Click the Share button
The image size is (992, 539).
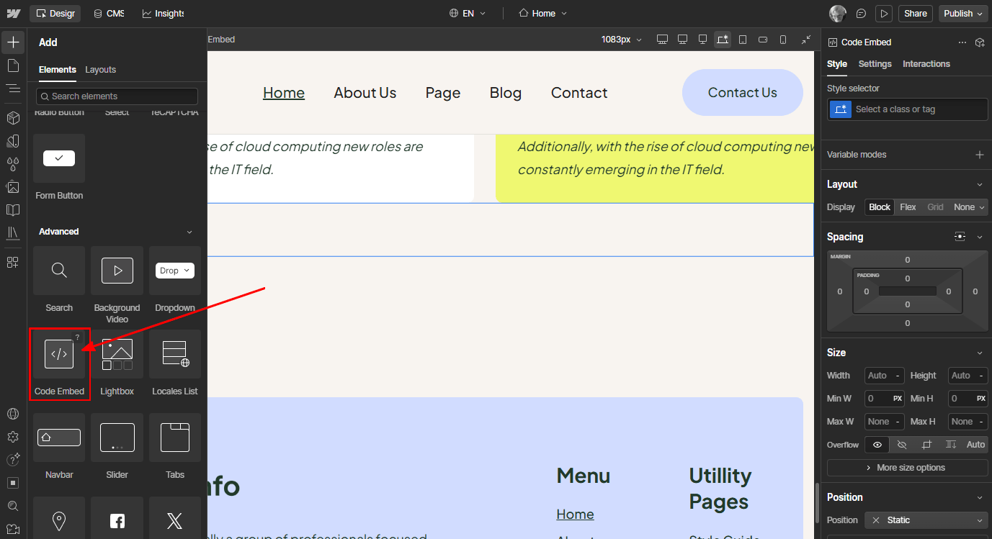point(916,13)
